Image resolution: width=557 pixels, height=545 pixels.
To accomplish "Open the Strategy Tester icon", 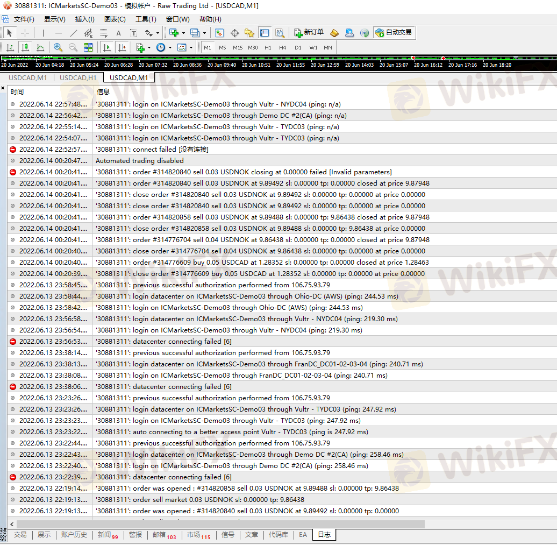I will [x=280, y=33].
